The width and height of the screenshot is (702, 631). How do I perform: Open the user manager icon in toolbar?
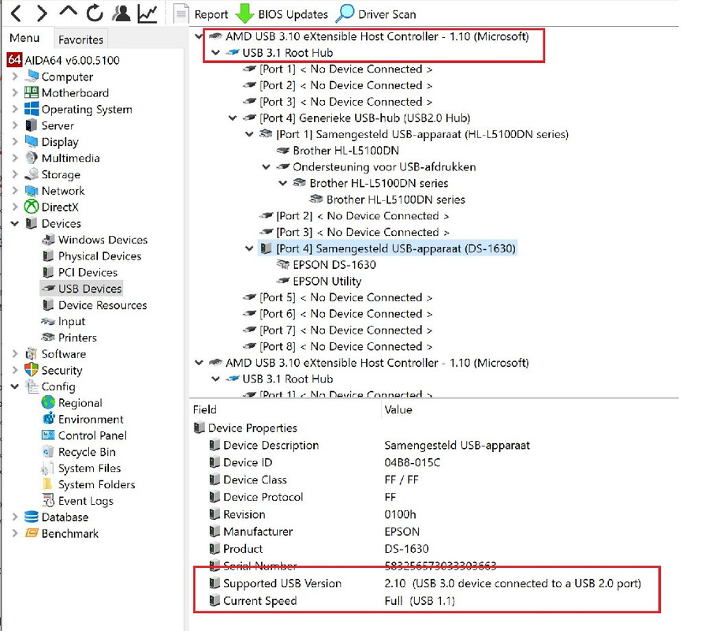tap(121, 13)
